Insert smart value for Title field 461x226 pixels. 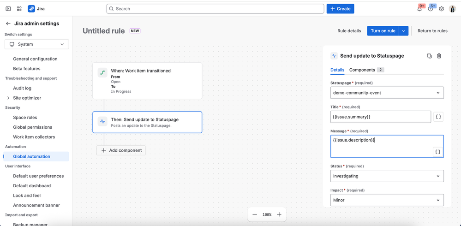pyautogui.click(x=438, y=117)
